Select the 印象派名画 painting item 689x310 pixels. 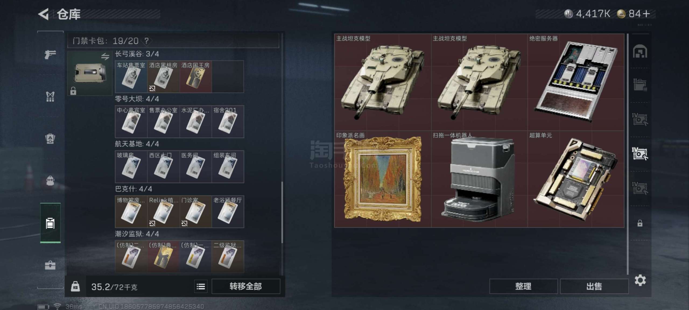(382, 179)
